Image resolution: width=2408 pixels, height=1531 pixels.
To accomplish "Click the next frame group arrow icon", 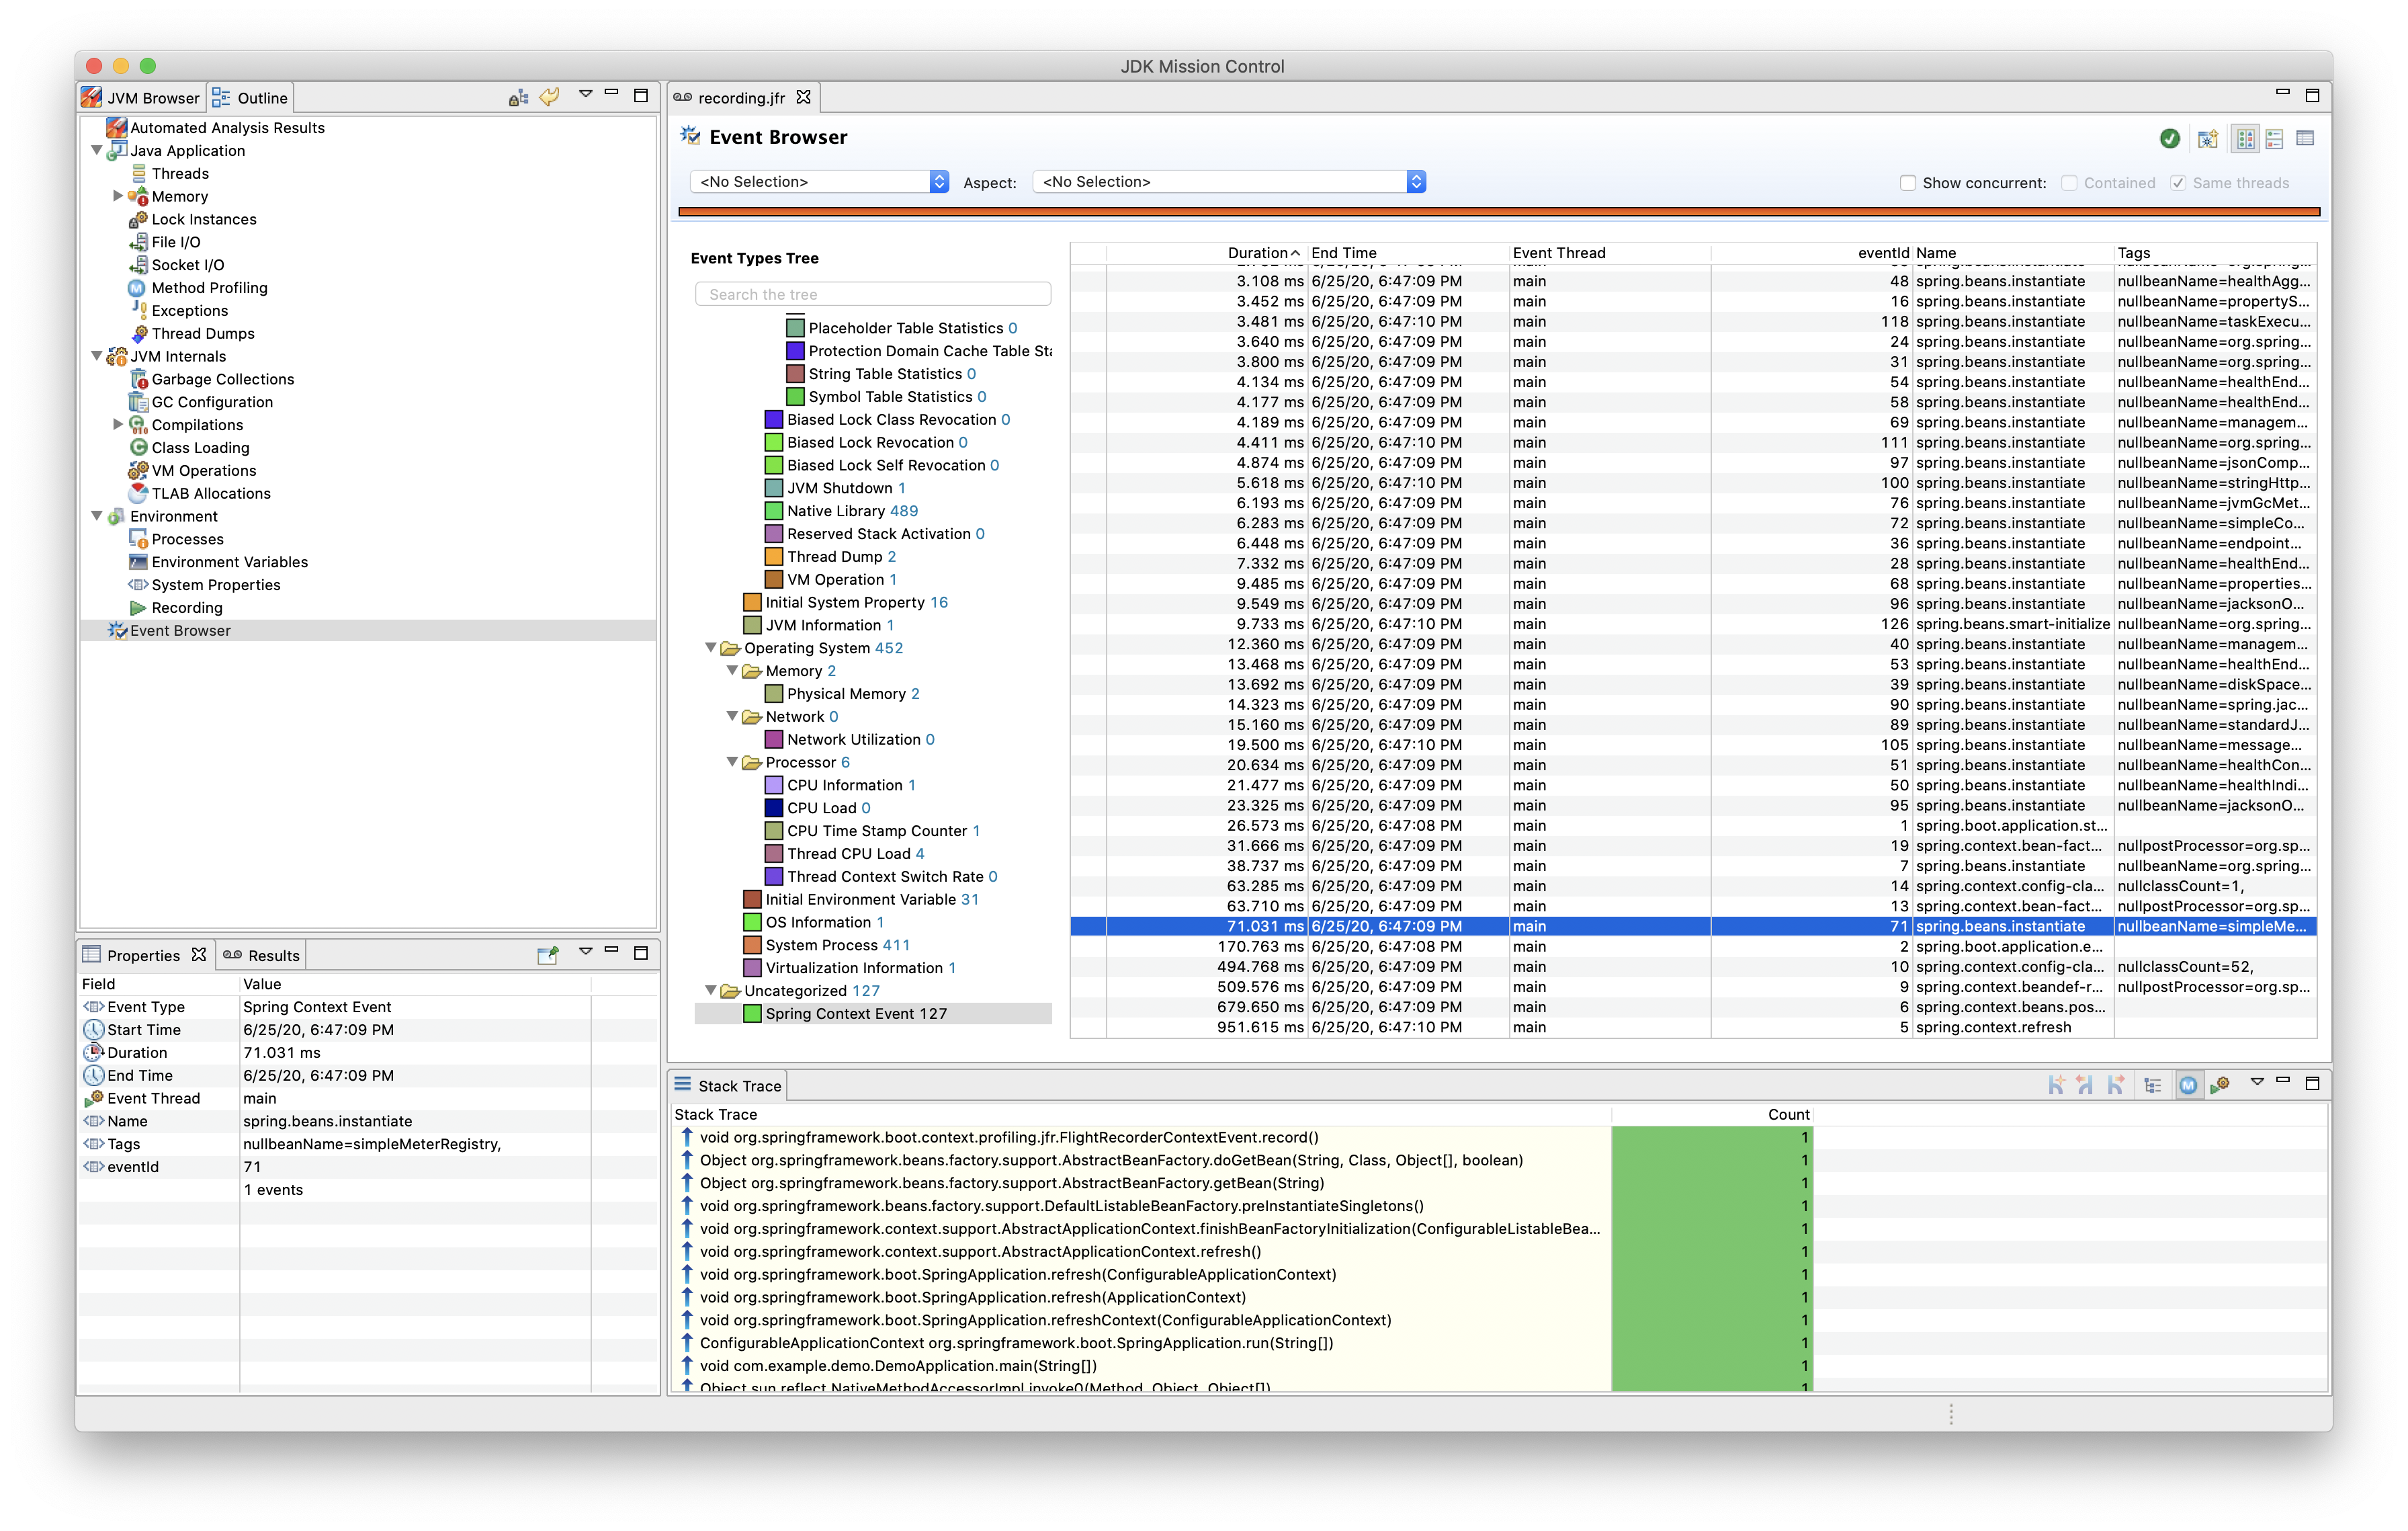I will tap(2116, 1085).
